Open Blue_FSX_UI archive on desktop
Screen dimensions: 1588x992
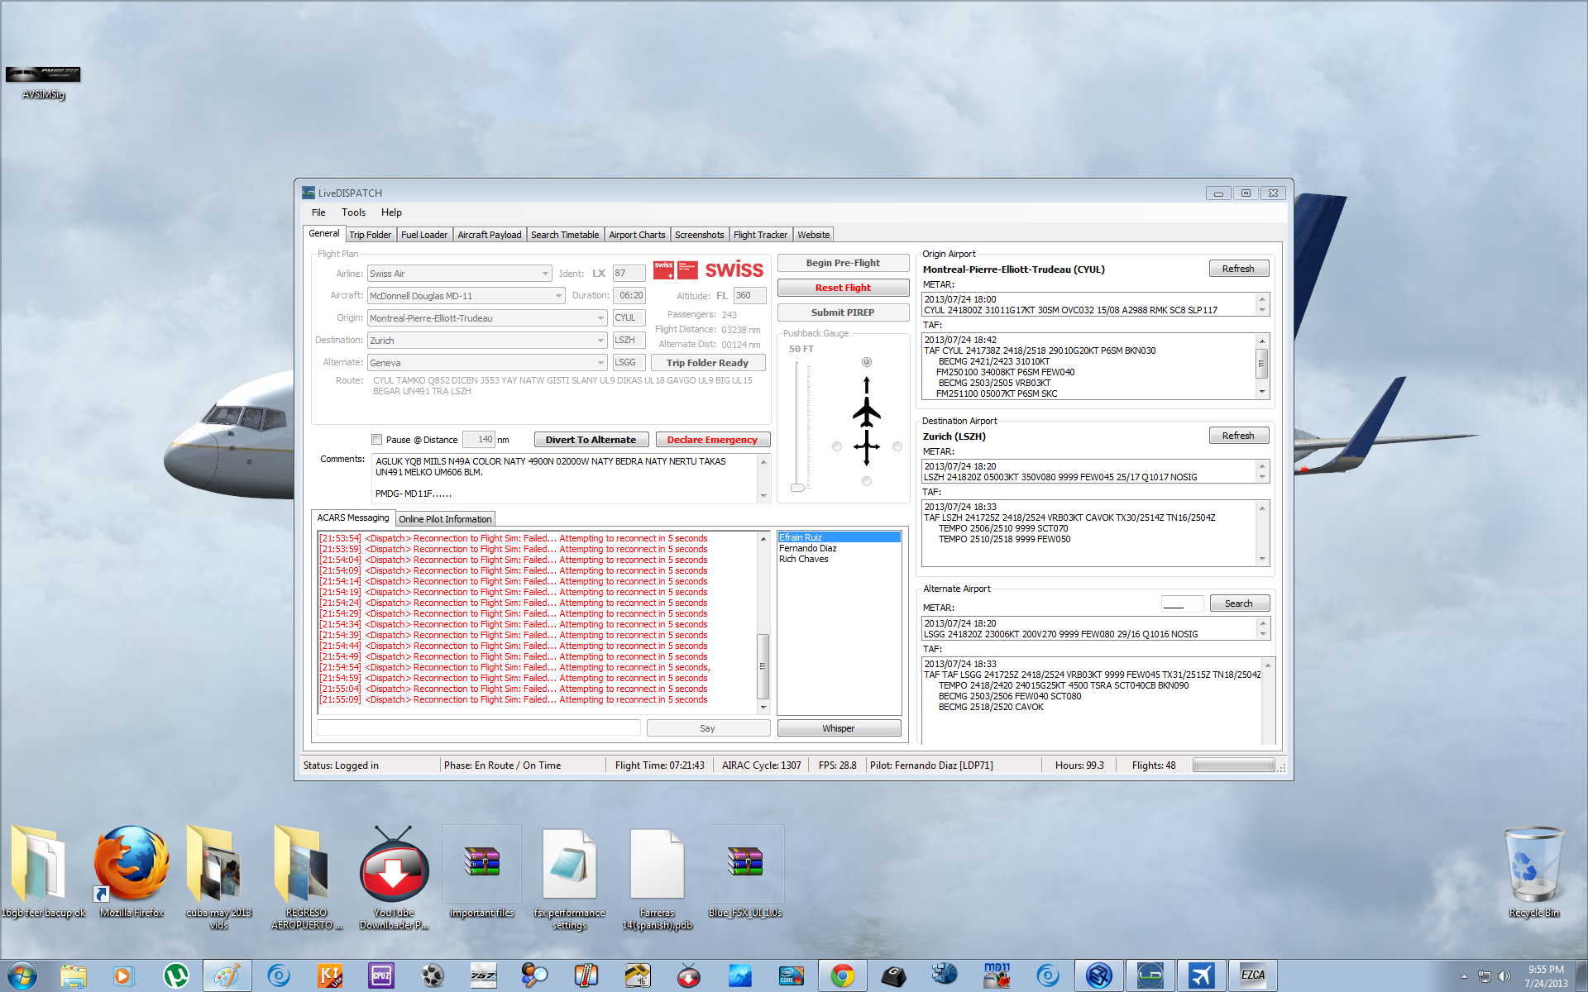(744, 864)
